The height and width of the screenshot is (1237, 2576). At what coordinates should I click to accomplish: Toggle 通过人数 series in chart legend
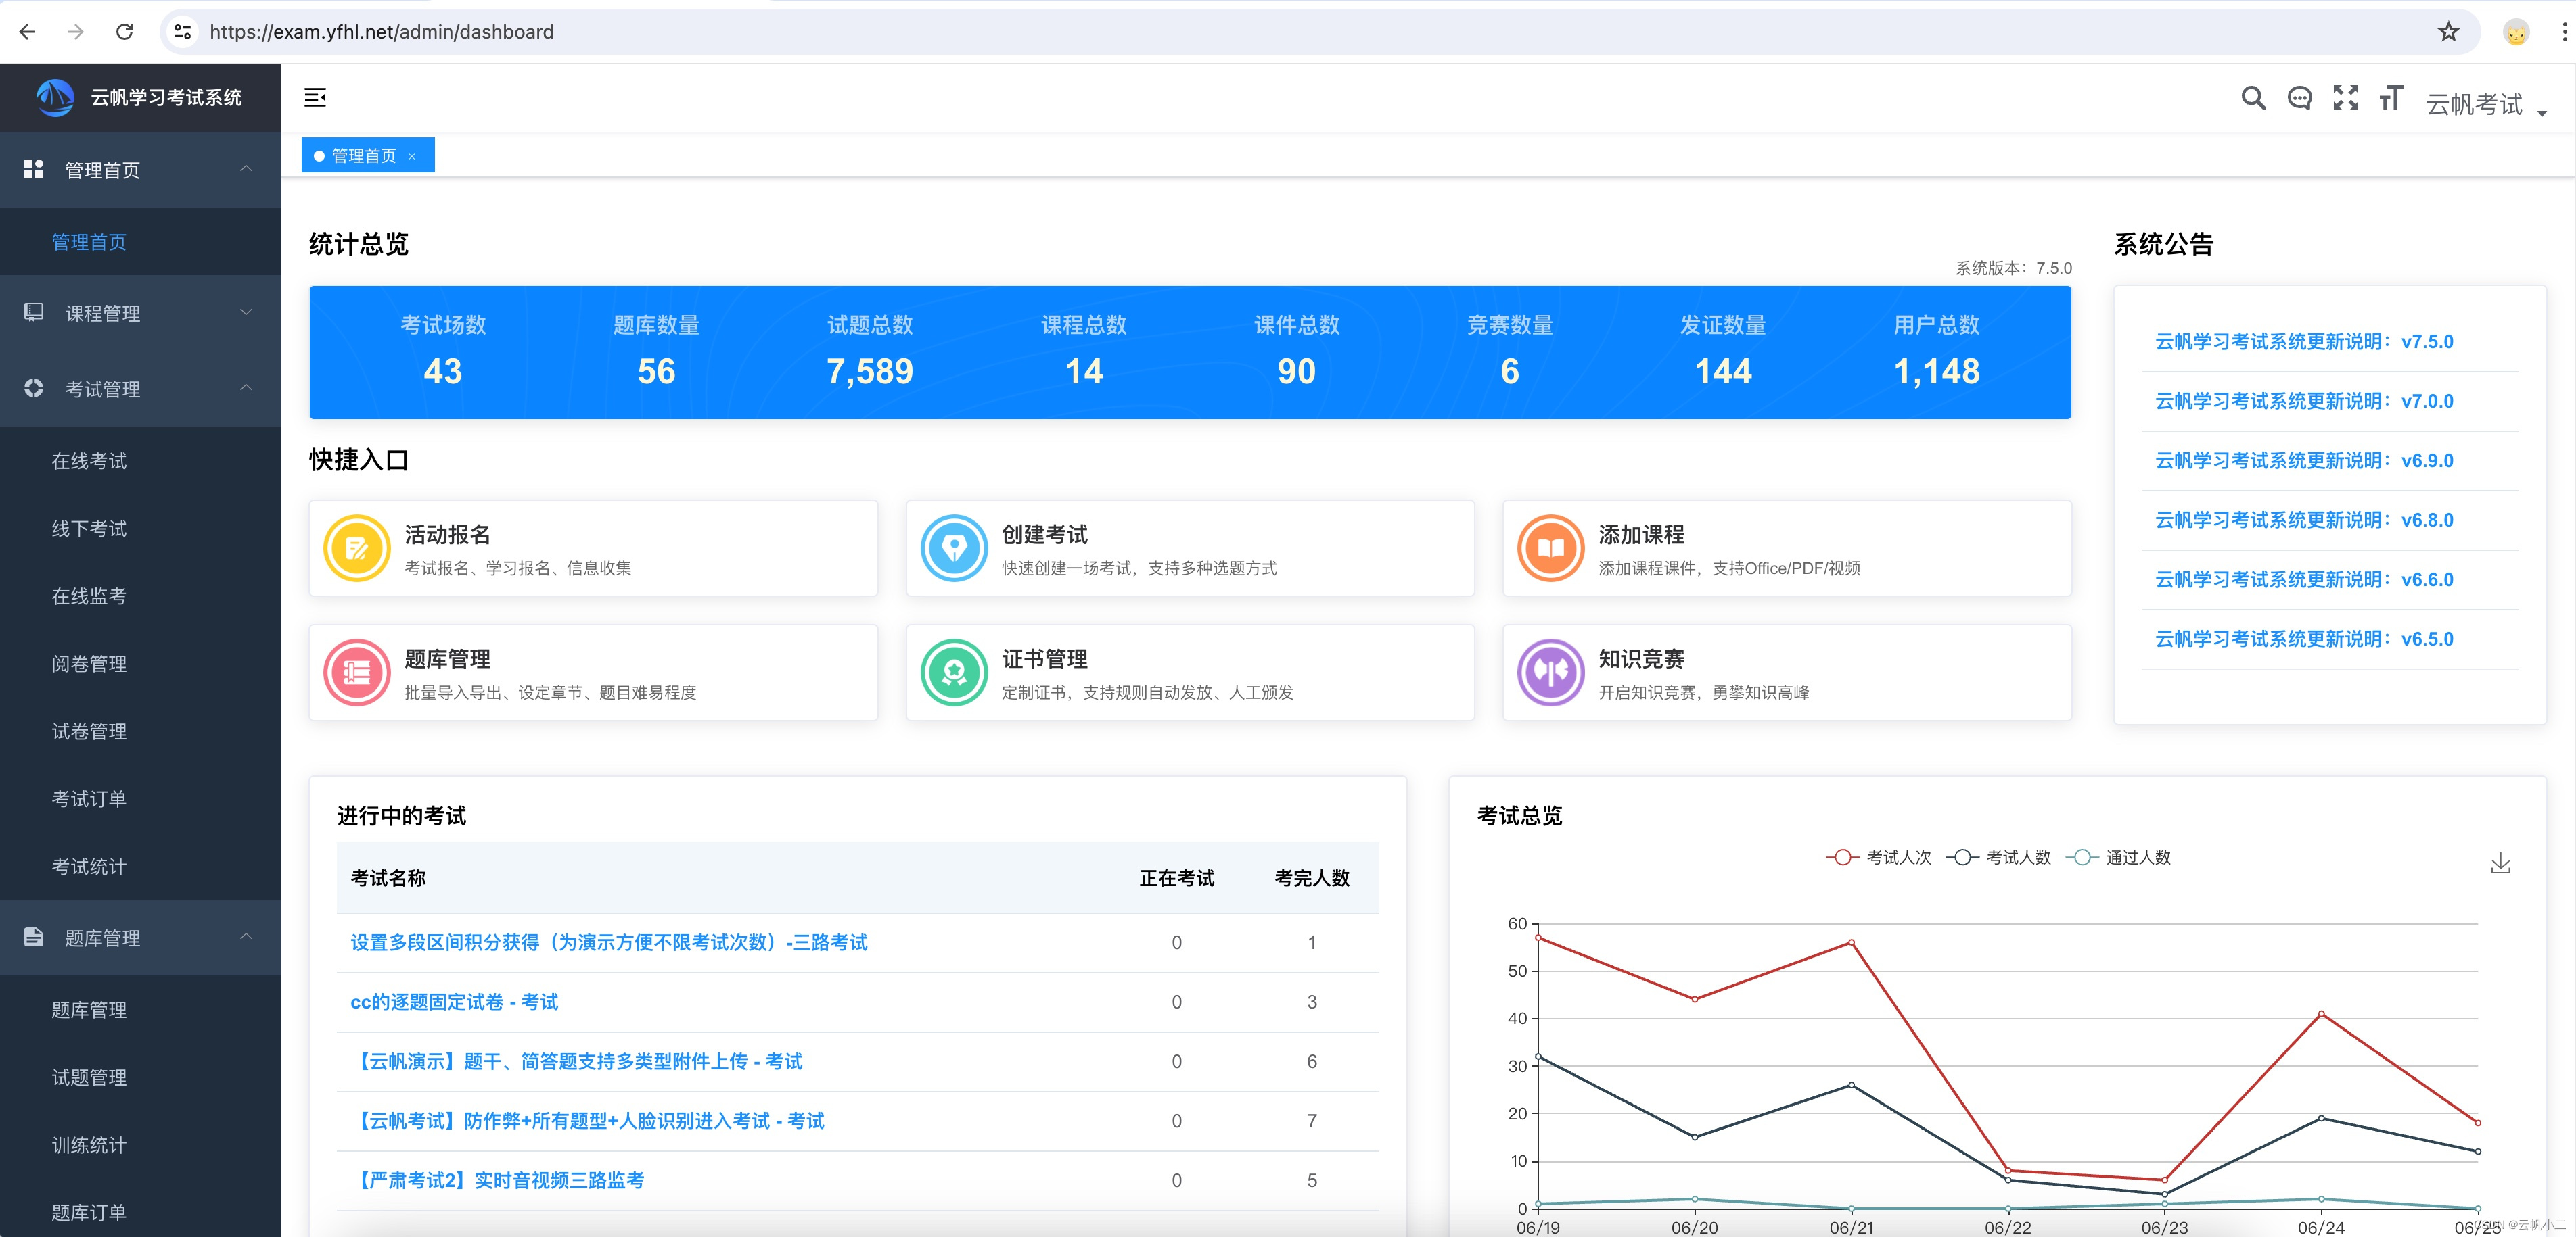(x=2119, y=857)
